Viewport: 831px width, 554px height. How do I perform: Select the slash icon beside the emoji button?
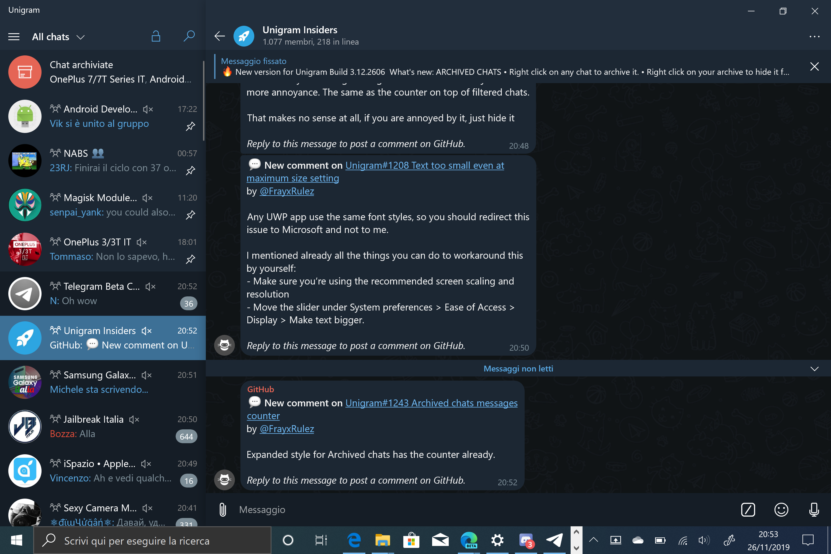point(748,509)
